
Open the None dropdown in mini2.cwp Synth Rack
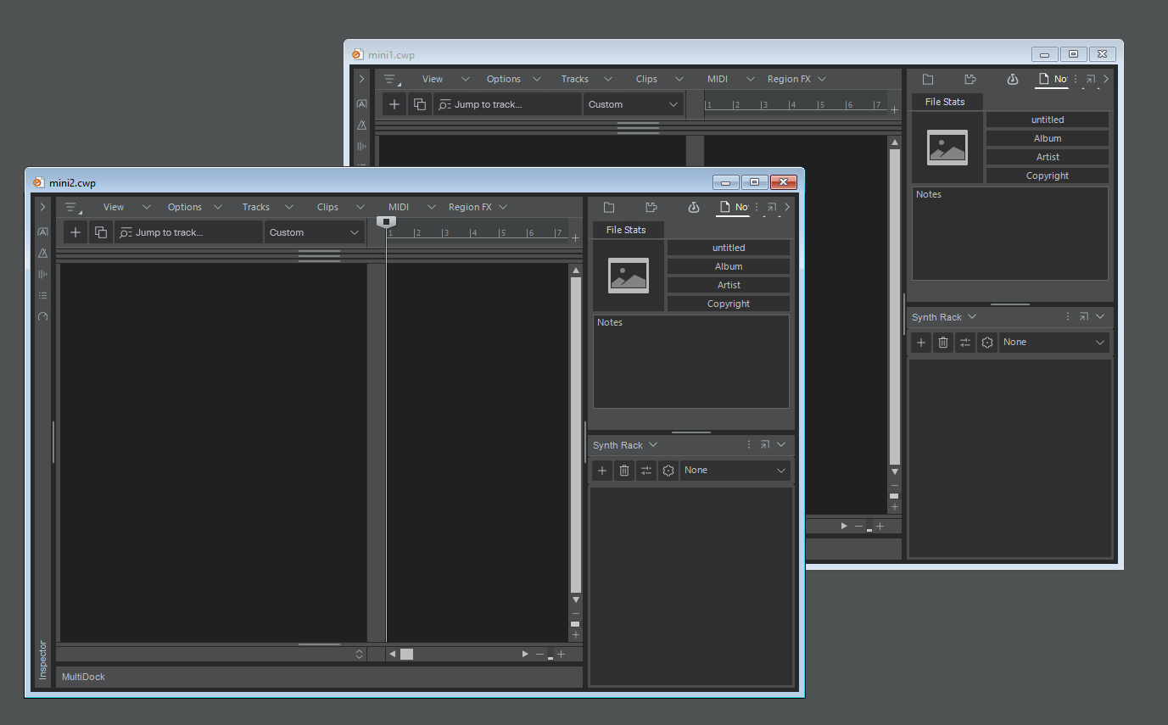tap(735, 471)
